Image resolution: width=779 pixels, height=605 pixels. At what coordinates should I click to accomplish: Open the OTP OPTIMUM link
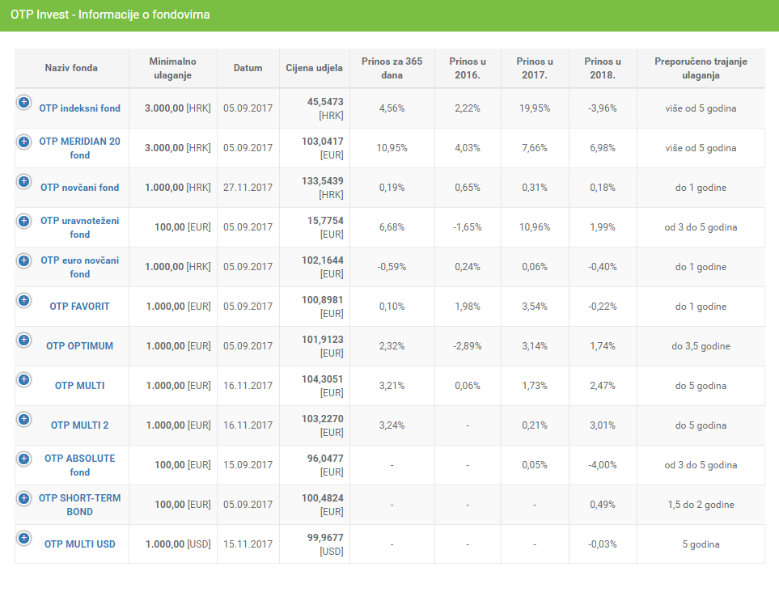click(x=79, y=346)
